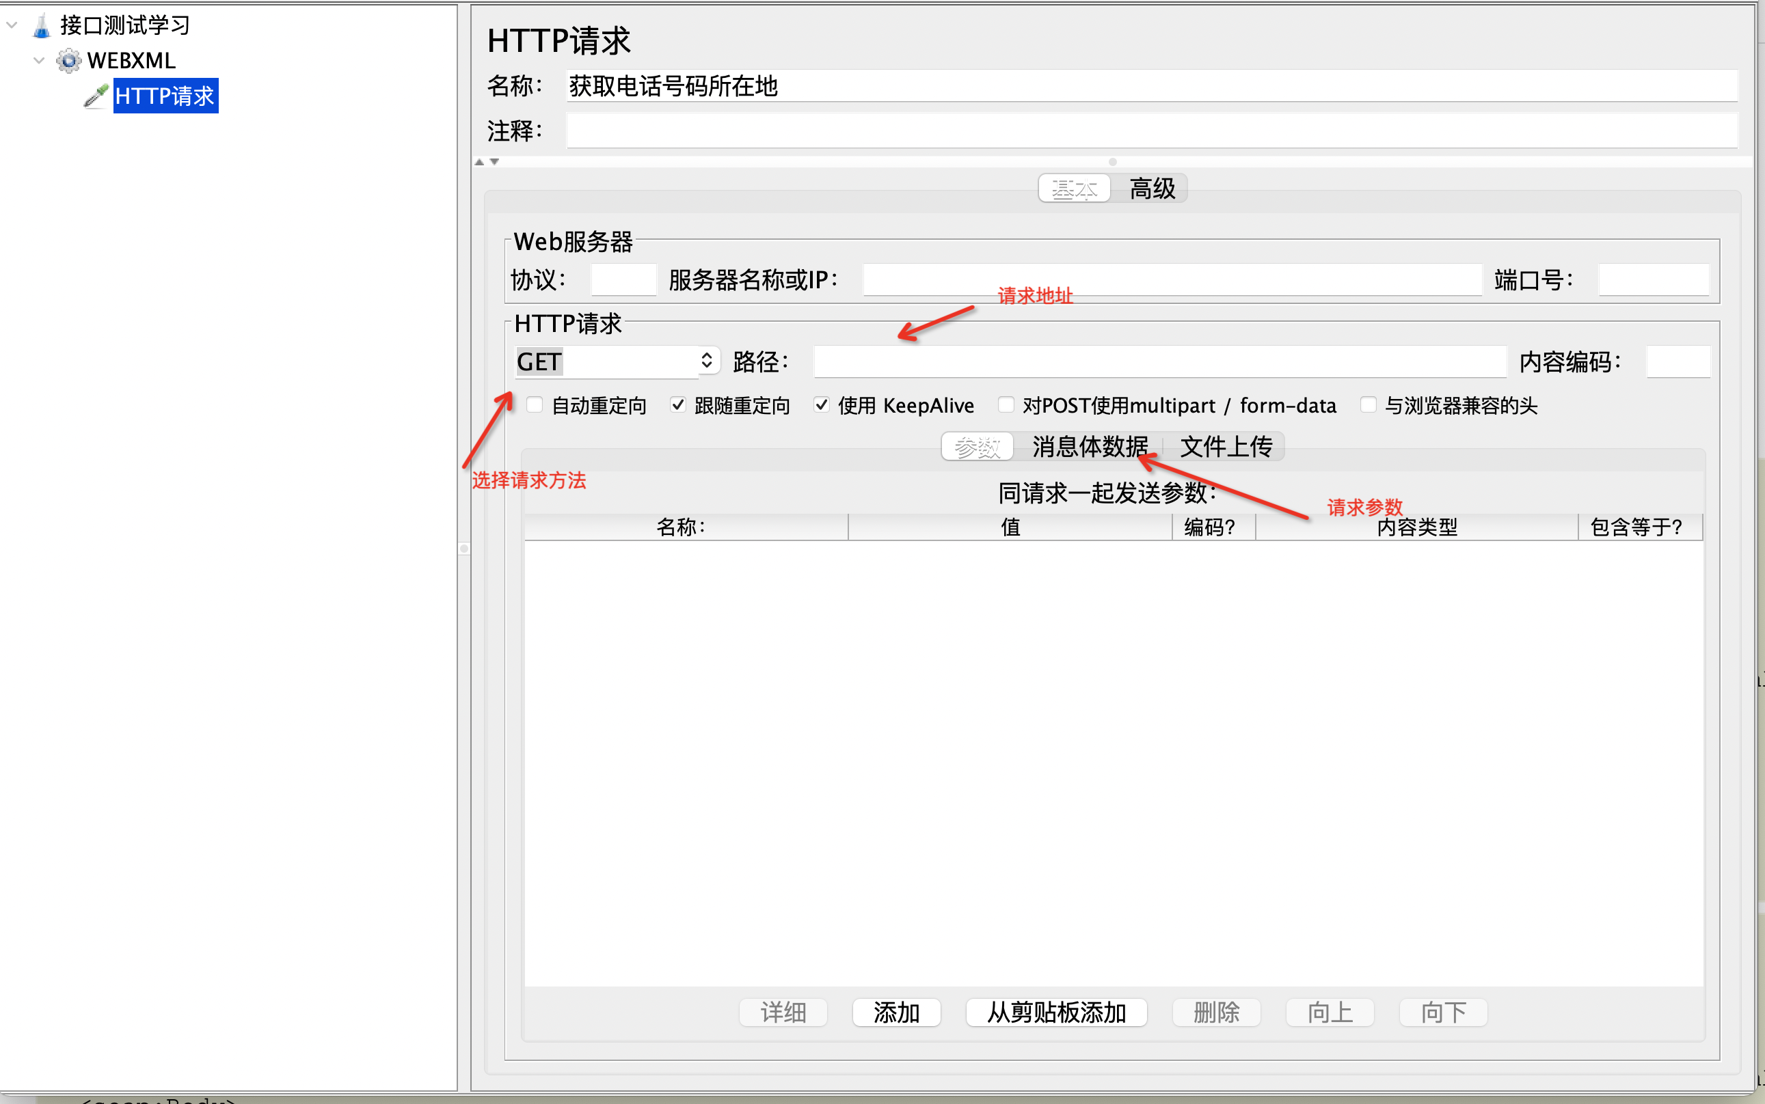Collapse the WEBXML tree node
This screenshot has width=1765, height=1104.
(x=40, y=61)
